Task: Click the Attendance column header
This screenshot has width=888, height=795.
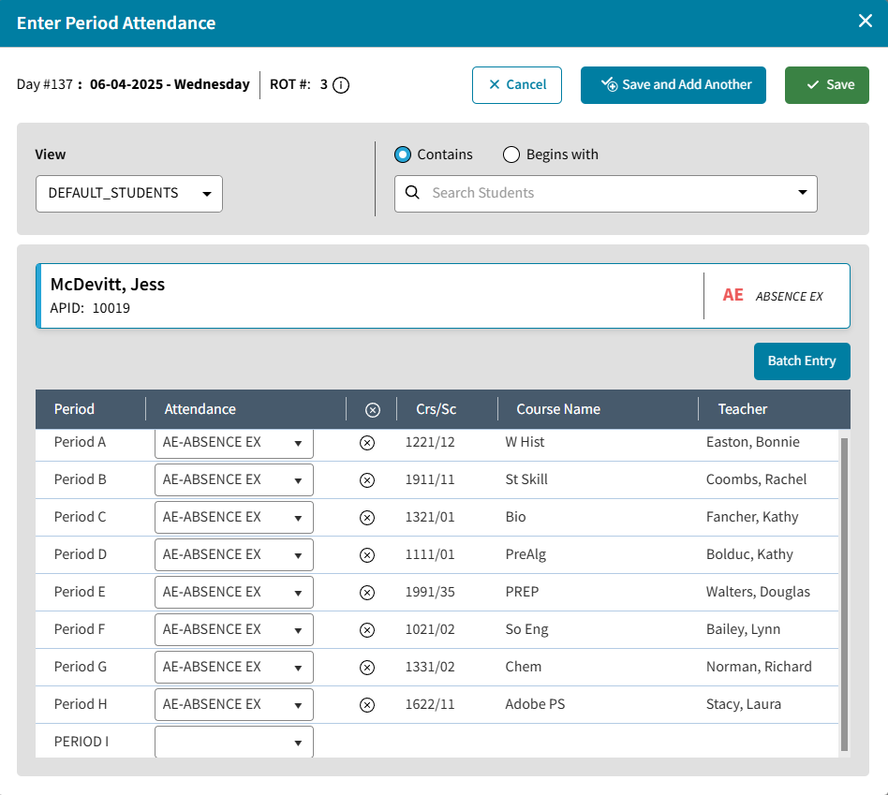Action: pyautogui.click(x=200, y=409)
